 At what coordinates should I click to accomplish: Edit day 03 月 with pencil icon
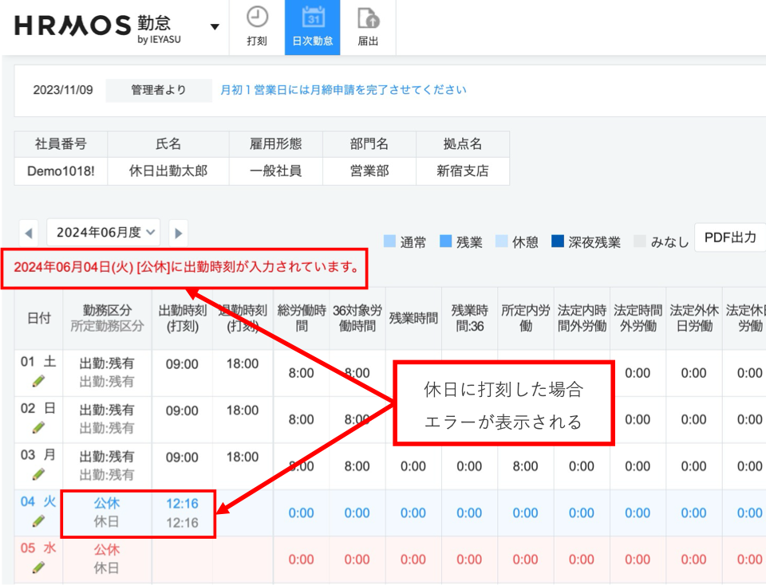(38, 474)
